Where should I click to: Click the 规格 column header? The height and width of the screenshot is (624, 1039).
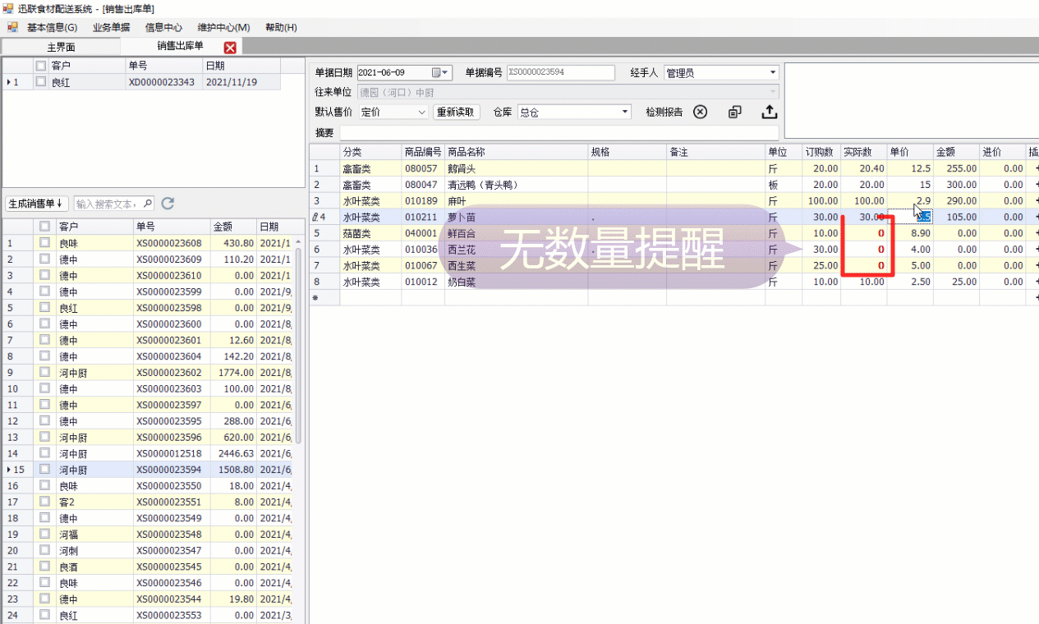[x=627, y=152]
